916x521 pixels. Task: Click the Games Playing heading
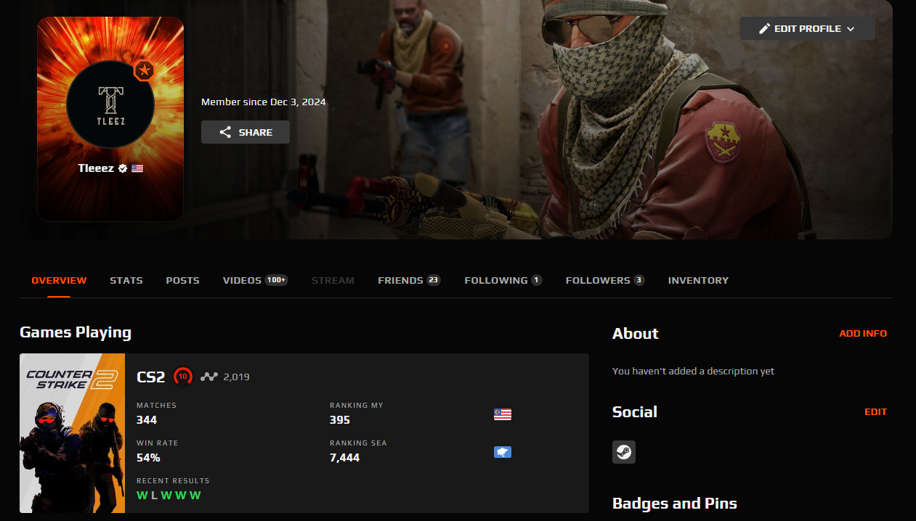click(x=76, y=333)
